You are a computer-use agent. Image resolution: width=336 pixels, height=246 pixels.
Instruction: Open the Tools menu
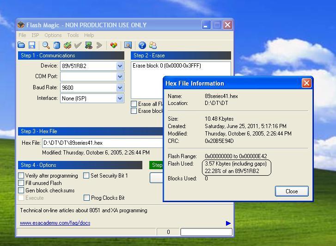(x=73, y=35)
